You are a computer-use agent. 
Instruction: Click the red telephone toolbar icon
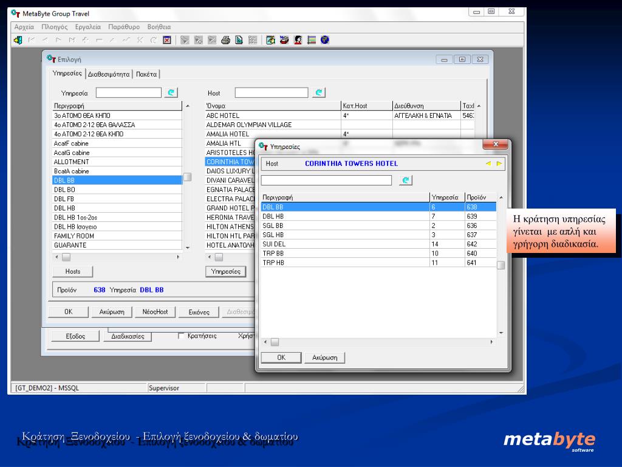[284, 40]
